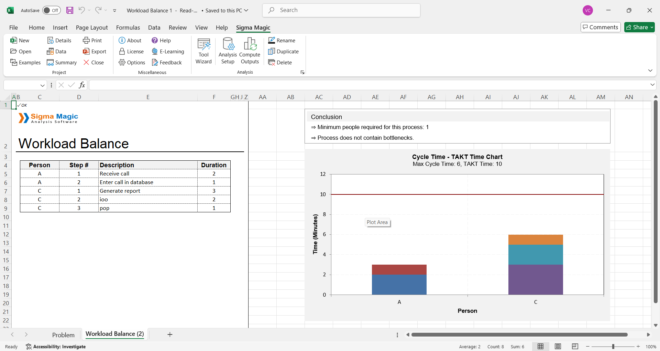
Task: Expand the Name Box dropdown
Action: pos(43,85)
